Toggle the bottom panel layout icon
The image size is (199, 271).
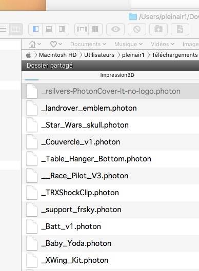click(x=49, y=29)
